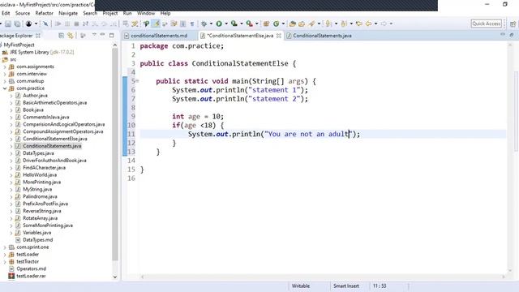Open the Window menu
Image resolution: width=519 pixels, height=292 pixels.
(x=146, y=13)
